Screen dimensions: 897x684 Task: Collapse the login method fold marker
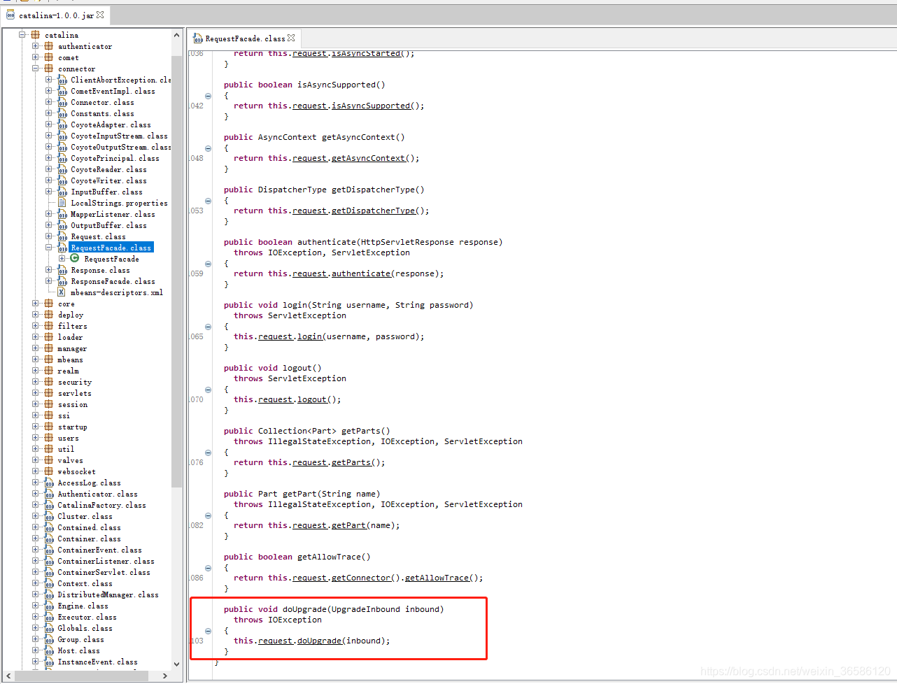pos(208,327)
